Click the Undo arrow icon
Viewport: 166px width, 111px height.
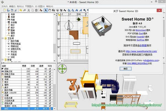(x=21, y=10)
